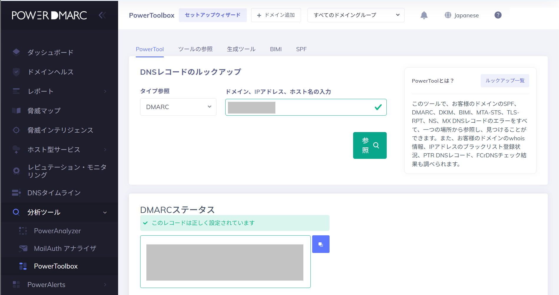Viewport: 559px width, 295px height.
Task: Click the PowerDMARC logo
Action: tap(49, 15)
